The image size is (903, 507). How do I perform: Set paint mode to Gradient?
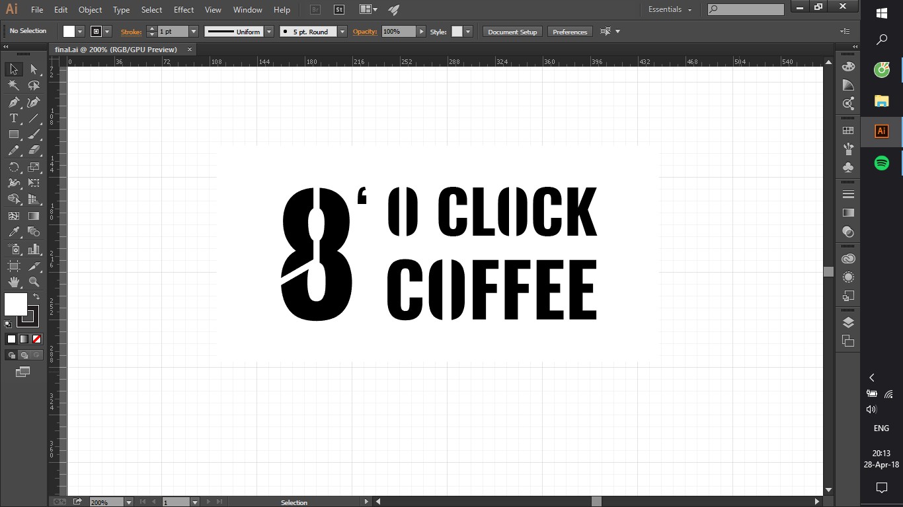pos(24,339)
